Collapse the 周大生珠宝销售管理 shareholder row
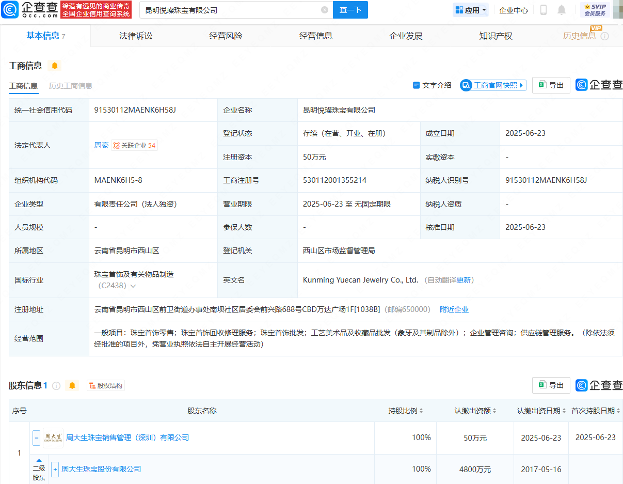 tap(36, 438)
